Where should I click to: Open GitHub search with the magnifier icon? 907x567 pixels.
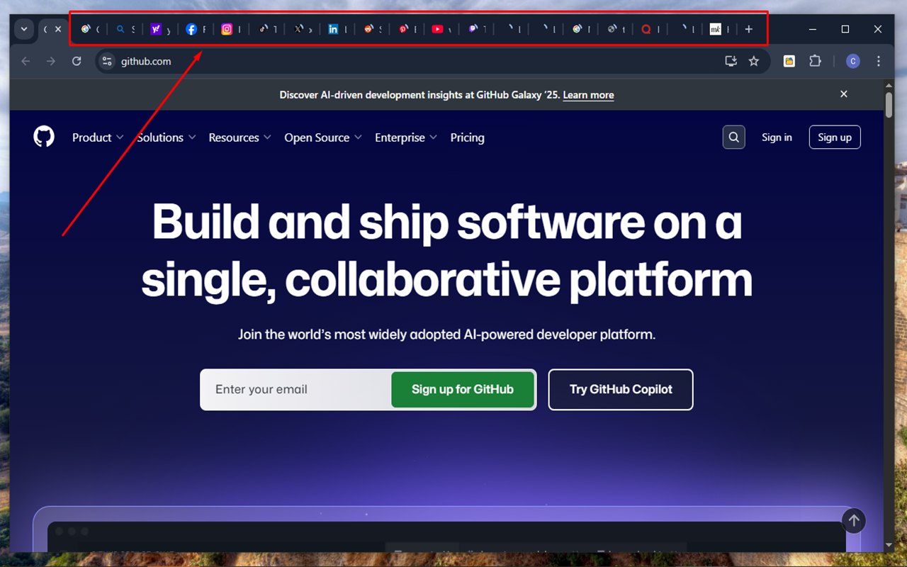(733, 137)
